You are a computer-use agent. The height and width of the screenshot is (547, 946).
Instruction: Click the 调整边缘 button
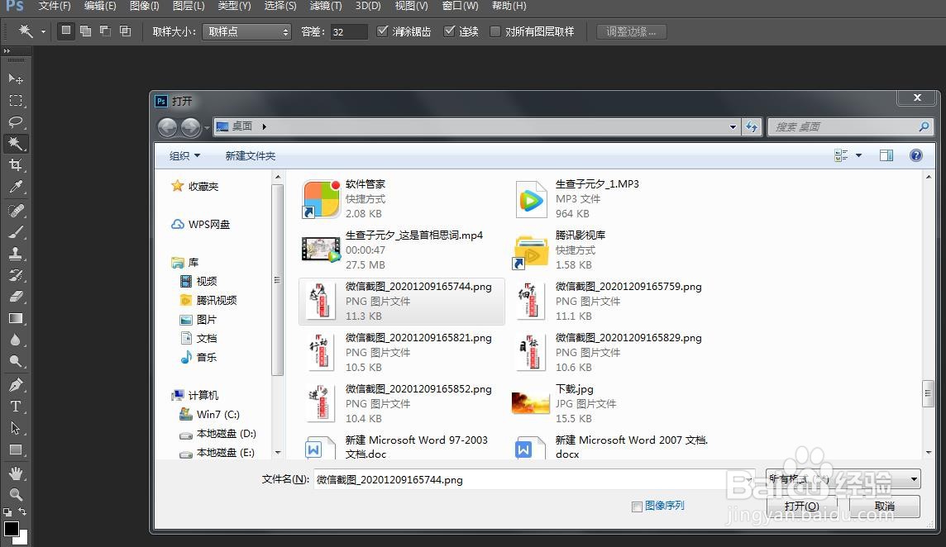(x=631, y=31)
